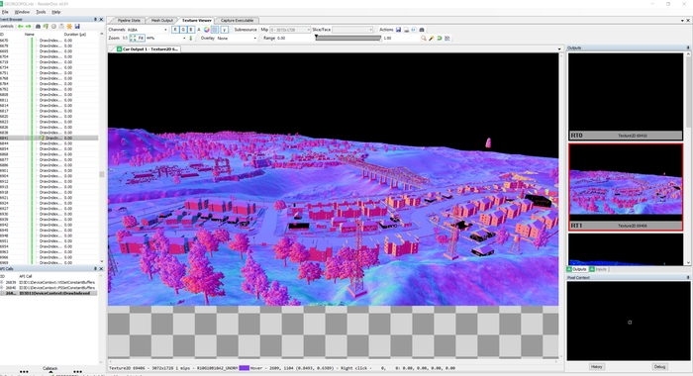Click the histogram icon next to reset range
Image resolution: width=693 pixels, height=376 pixels.
447,38
